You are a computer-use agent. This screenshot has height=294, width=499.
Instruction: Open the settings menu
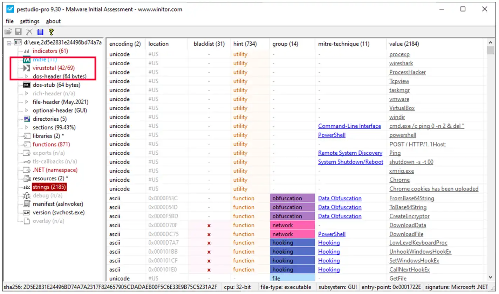[x=30, y=21]
